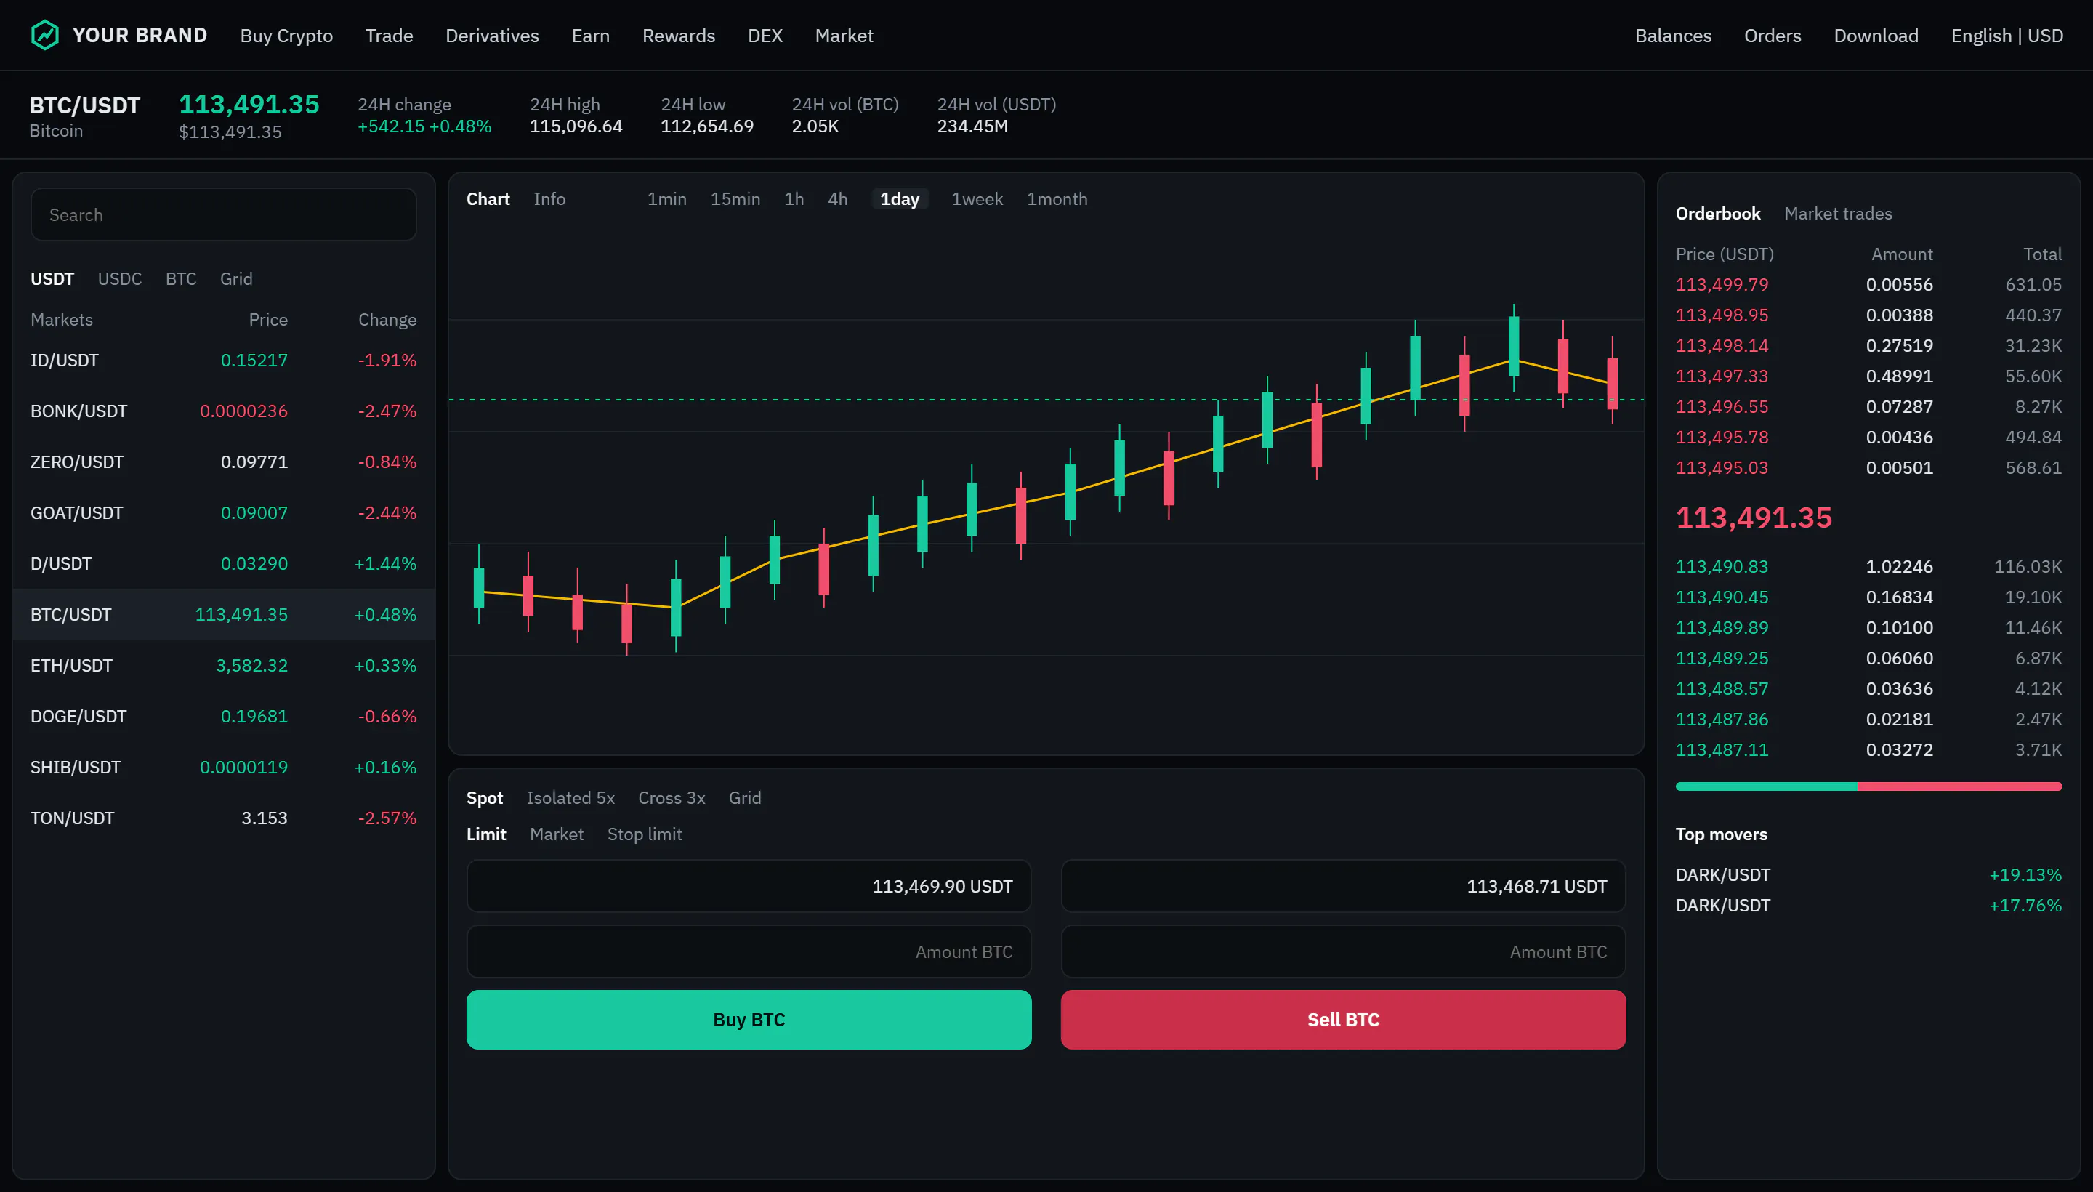The width and height of the screenshot is (2093, 1192).
Task: Click ask price 113,499.79 in orderbook
Action: [x=1722, y=285]
